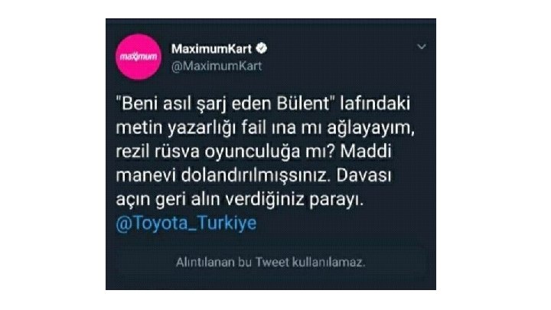Screen dimensions: 551x310
Task: Click the 'Alıntılanan bu Tweet kullanılamaz' message
Action: point(271,263)
